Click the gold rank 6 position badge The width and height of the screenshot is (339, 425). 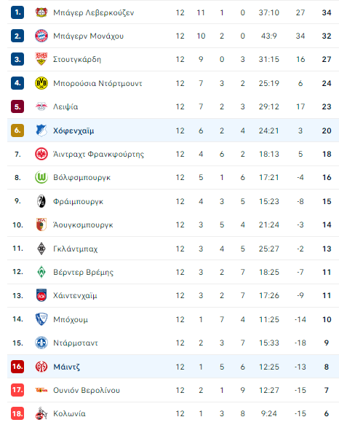(x=17, y=130)
